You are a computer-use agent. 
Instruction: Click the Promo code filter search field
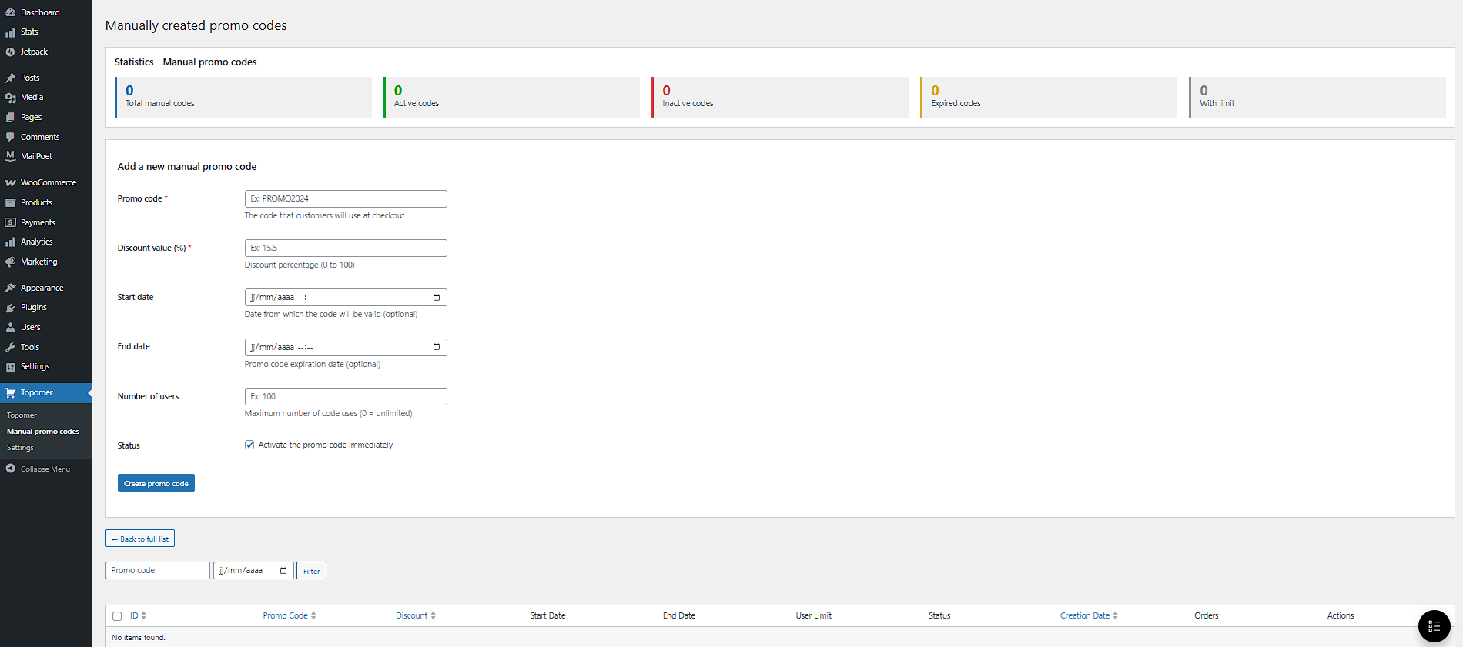tap(158, 570)
